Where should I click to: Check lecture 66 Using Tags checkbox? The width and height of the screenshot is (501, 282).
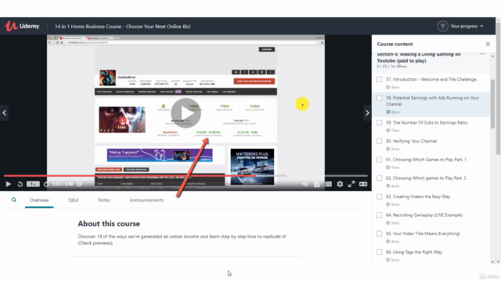point(379,252)
